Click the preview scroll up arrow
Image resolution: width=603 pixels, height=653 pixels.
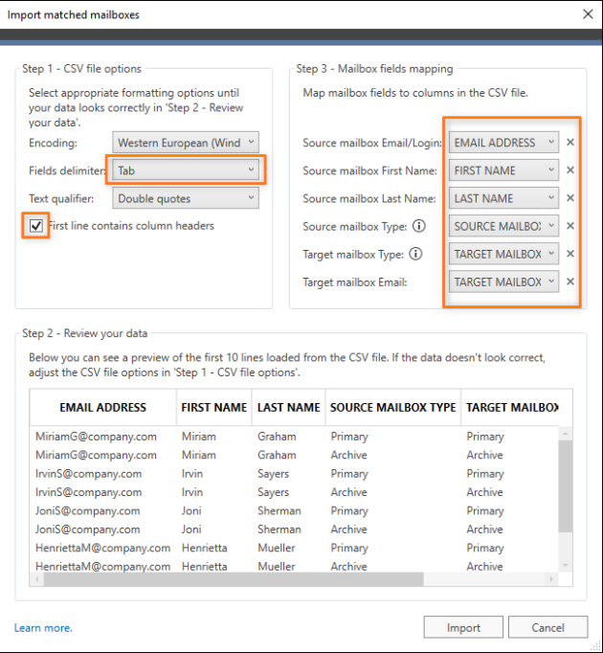pyautogui.click(x=565, y=434)
